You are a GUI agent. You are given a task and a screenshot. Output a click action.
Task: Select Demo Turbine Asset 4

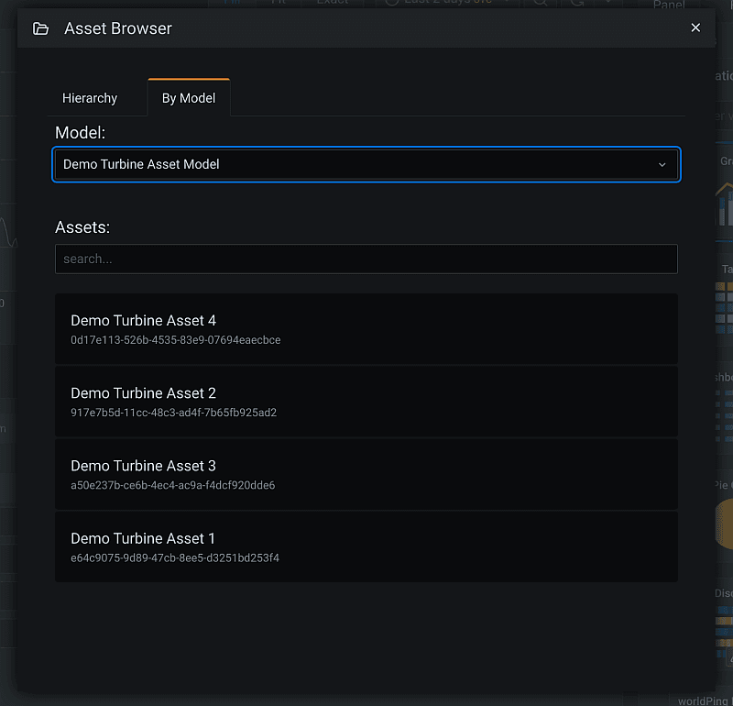(144, 321)
